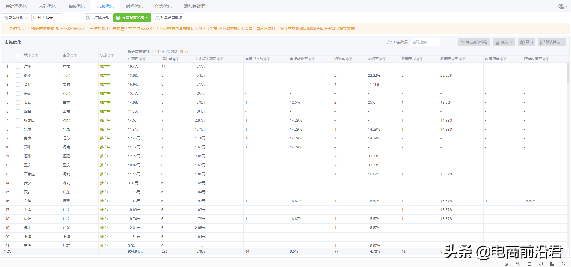The image size is (571, 267).
Task: Check the select-all checkbox in table header
Action: pos(18,55)
